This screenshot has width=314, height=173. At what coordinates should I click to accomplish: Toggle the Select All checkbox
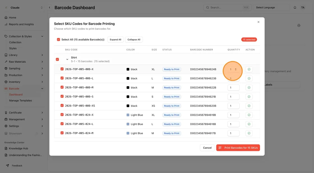tap(59, 39)
